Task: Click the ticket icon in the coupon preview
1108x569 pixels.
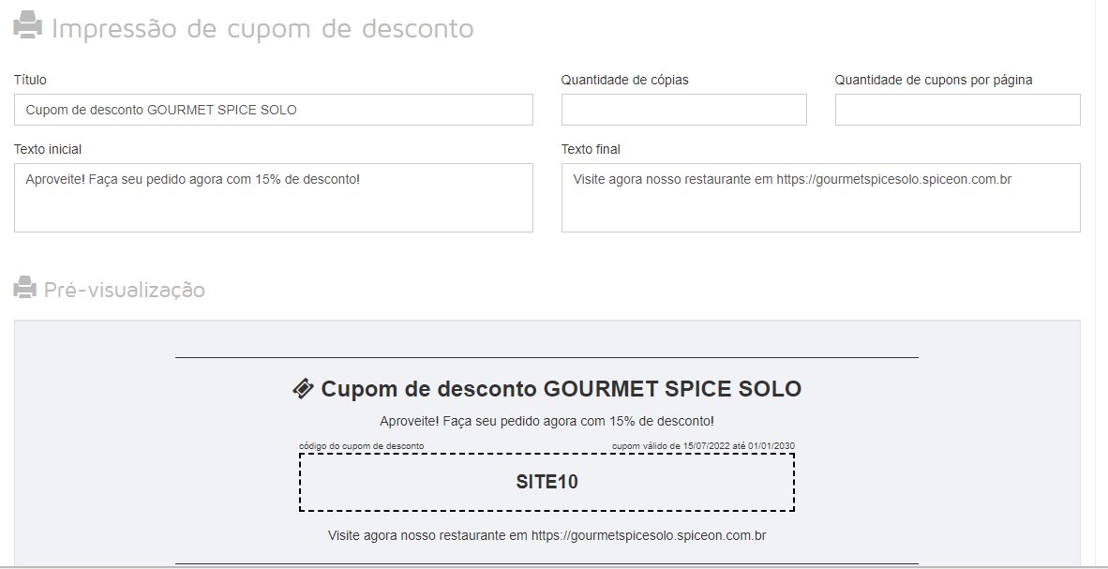Action: (x=303, y=389)
